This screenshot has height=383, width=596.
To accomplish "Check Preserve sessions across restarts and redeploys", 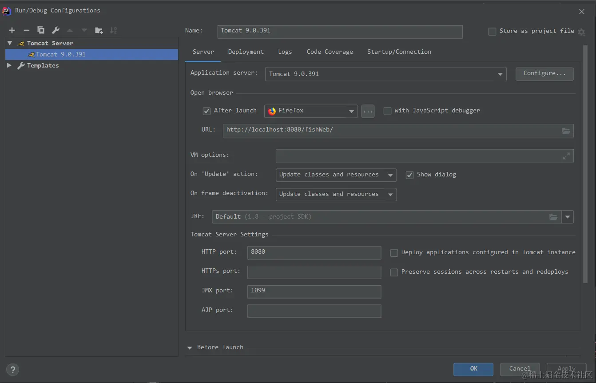I will tap(394, 272).
